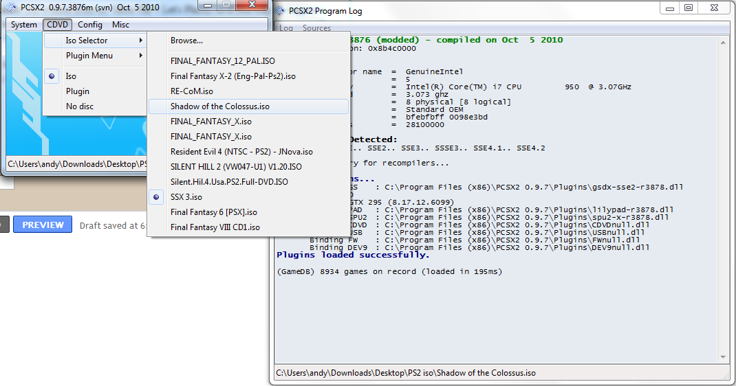This screenshot has width=736, height=386.
Task: Click the blue PREVIEW button
Action: [43, 225]
